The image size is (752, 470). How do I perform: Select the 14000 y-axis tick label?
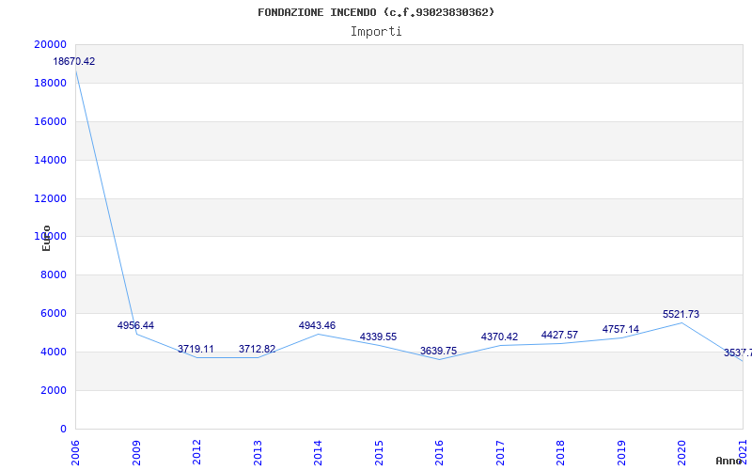[x=50, y=161]
